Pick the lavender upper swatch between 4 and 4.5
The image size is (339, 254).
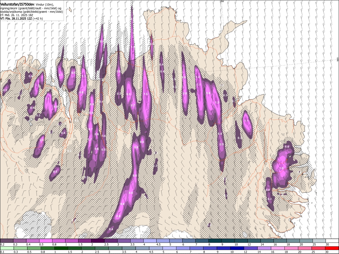click(x=150, y=241)
